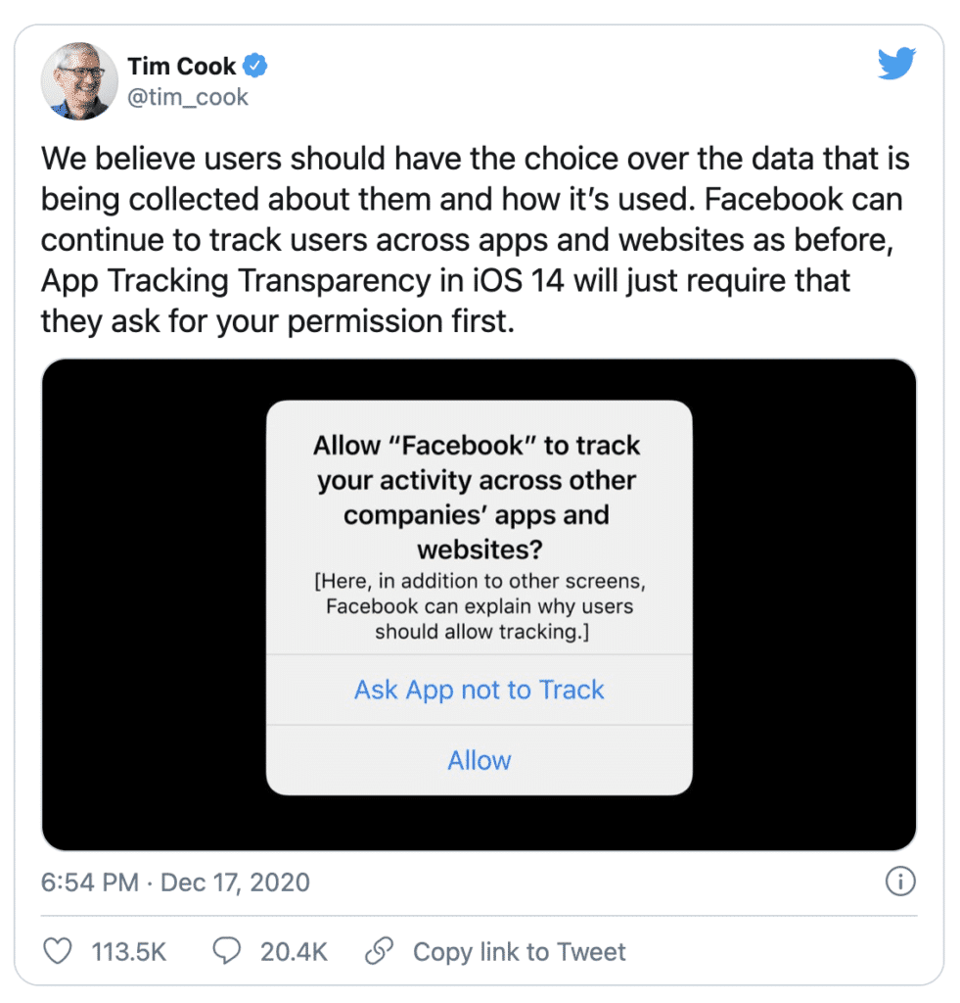Like the tweet with heart icon
Image resolution: width=960 pixels, height=1003 pixels.
[58, 950]
